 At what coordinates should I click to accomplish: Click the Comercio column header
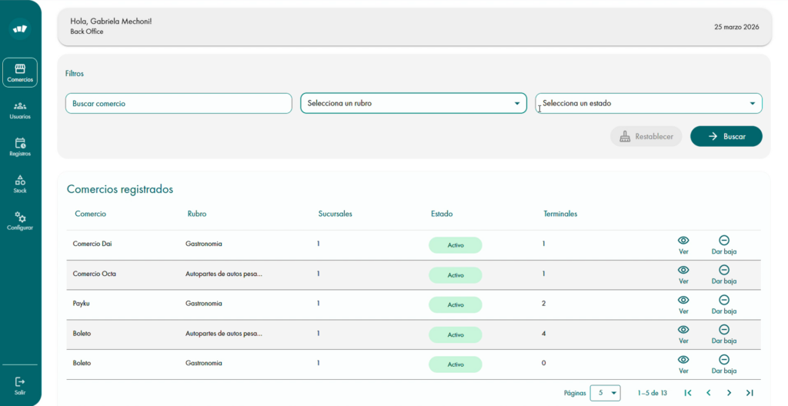click(91, 214)
